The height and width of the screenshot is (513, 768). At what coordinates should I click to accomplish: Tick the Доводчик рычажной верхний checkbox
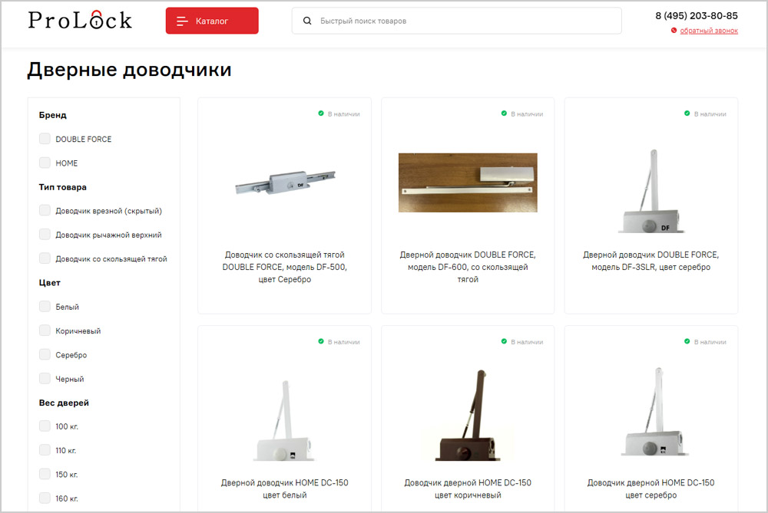pos(45,235)
